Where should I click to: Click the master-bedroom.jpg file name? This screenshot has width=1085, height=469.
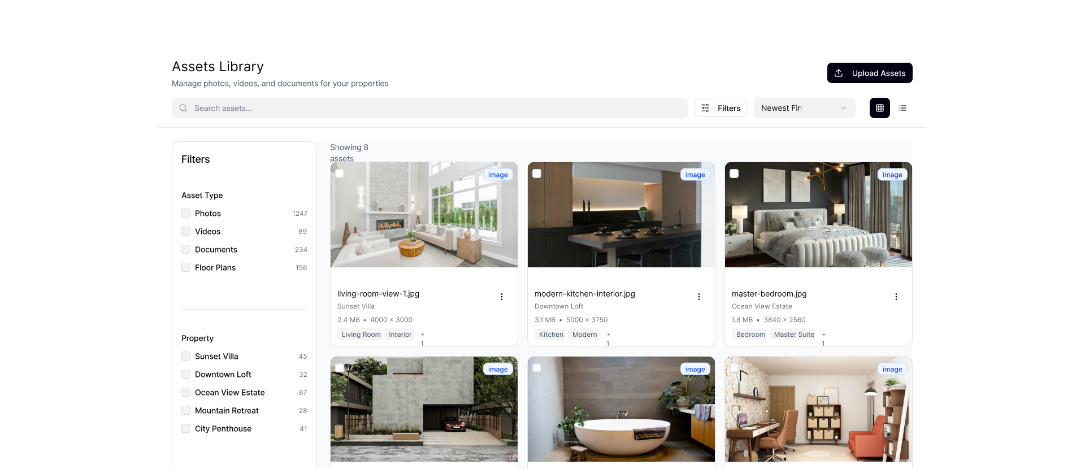[769, 294]
